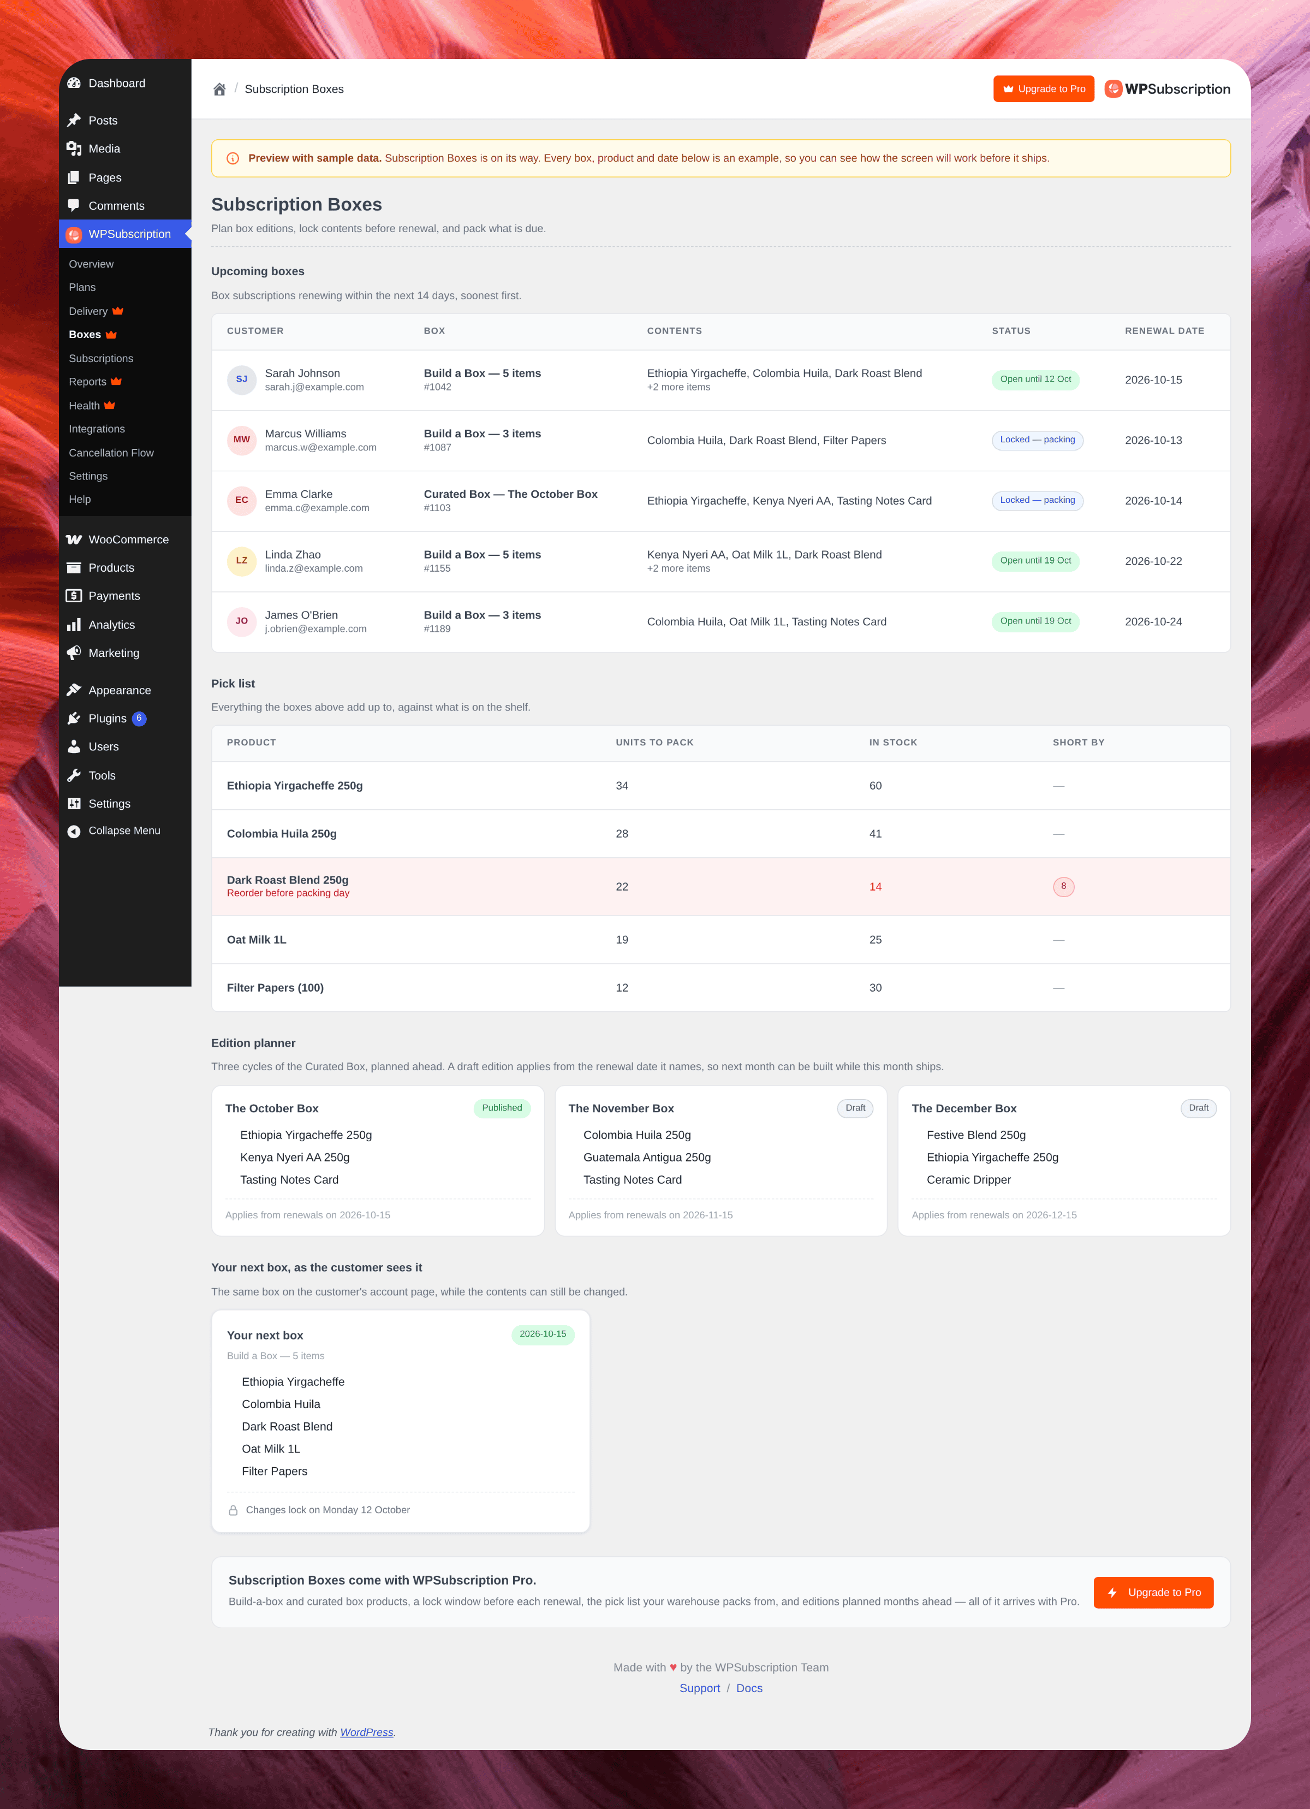Click the Analytics bar chart icon
Screen dimensions: 1310x1809
[x=74, y=625]
